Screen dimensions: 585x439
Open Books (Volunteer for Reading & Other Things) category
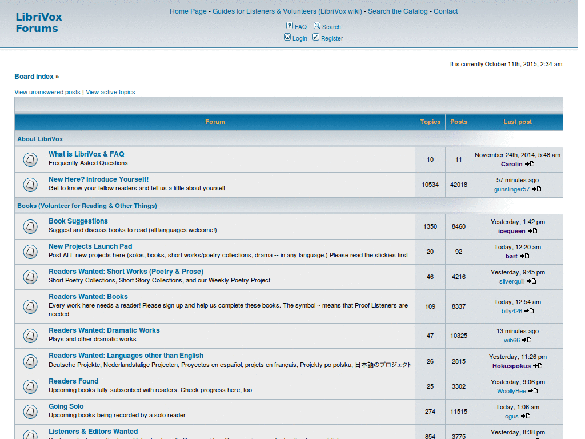87,206
